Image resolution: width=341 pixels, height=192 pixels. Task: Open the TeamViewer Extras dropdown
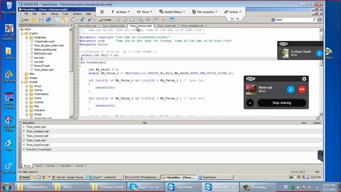click(x=233, y=12)
